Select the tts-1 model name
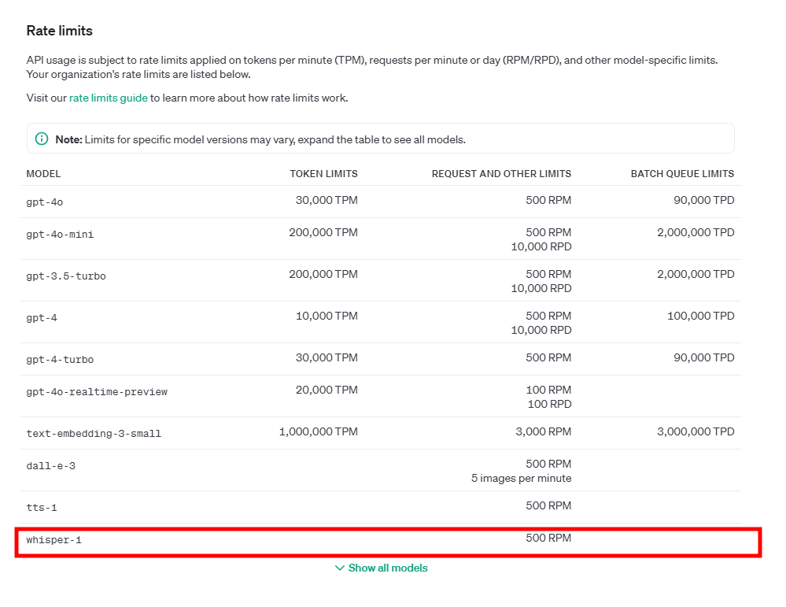This screenshot has height=607, width=786. click(x=42, y=507)
